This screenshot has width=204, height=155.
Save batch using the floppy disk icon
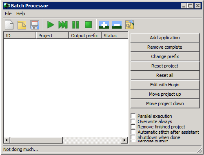[35, 25]
